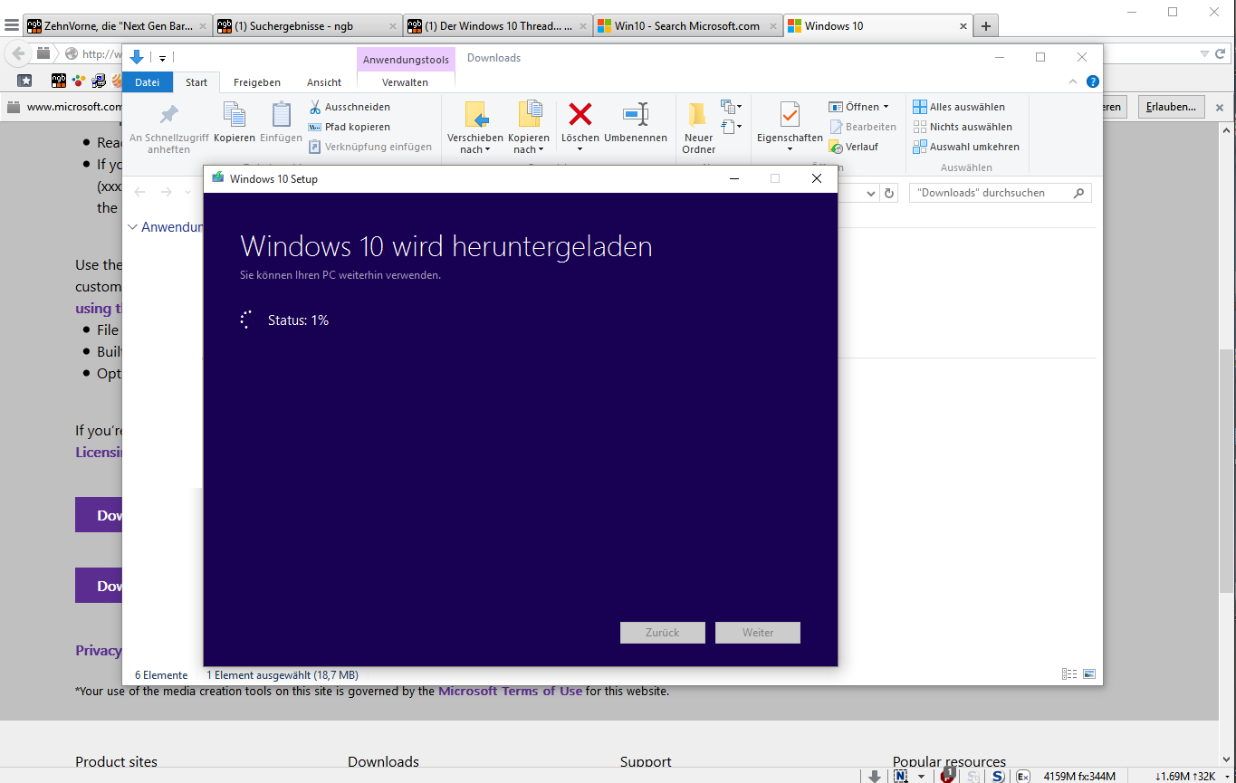Expand the Kopieren nach dropdown
1236x783 pixels.
click(x=529, y=150)
